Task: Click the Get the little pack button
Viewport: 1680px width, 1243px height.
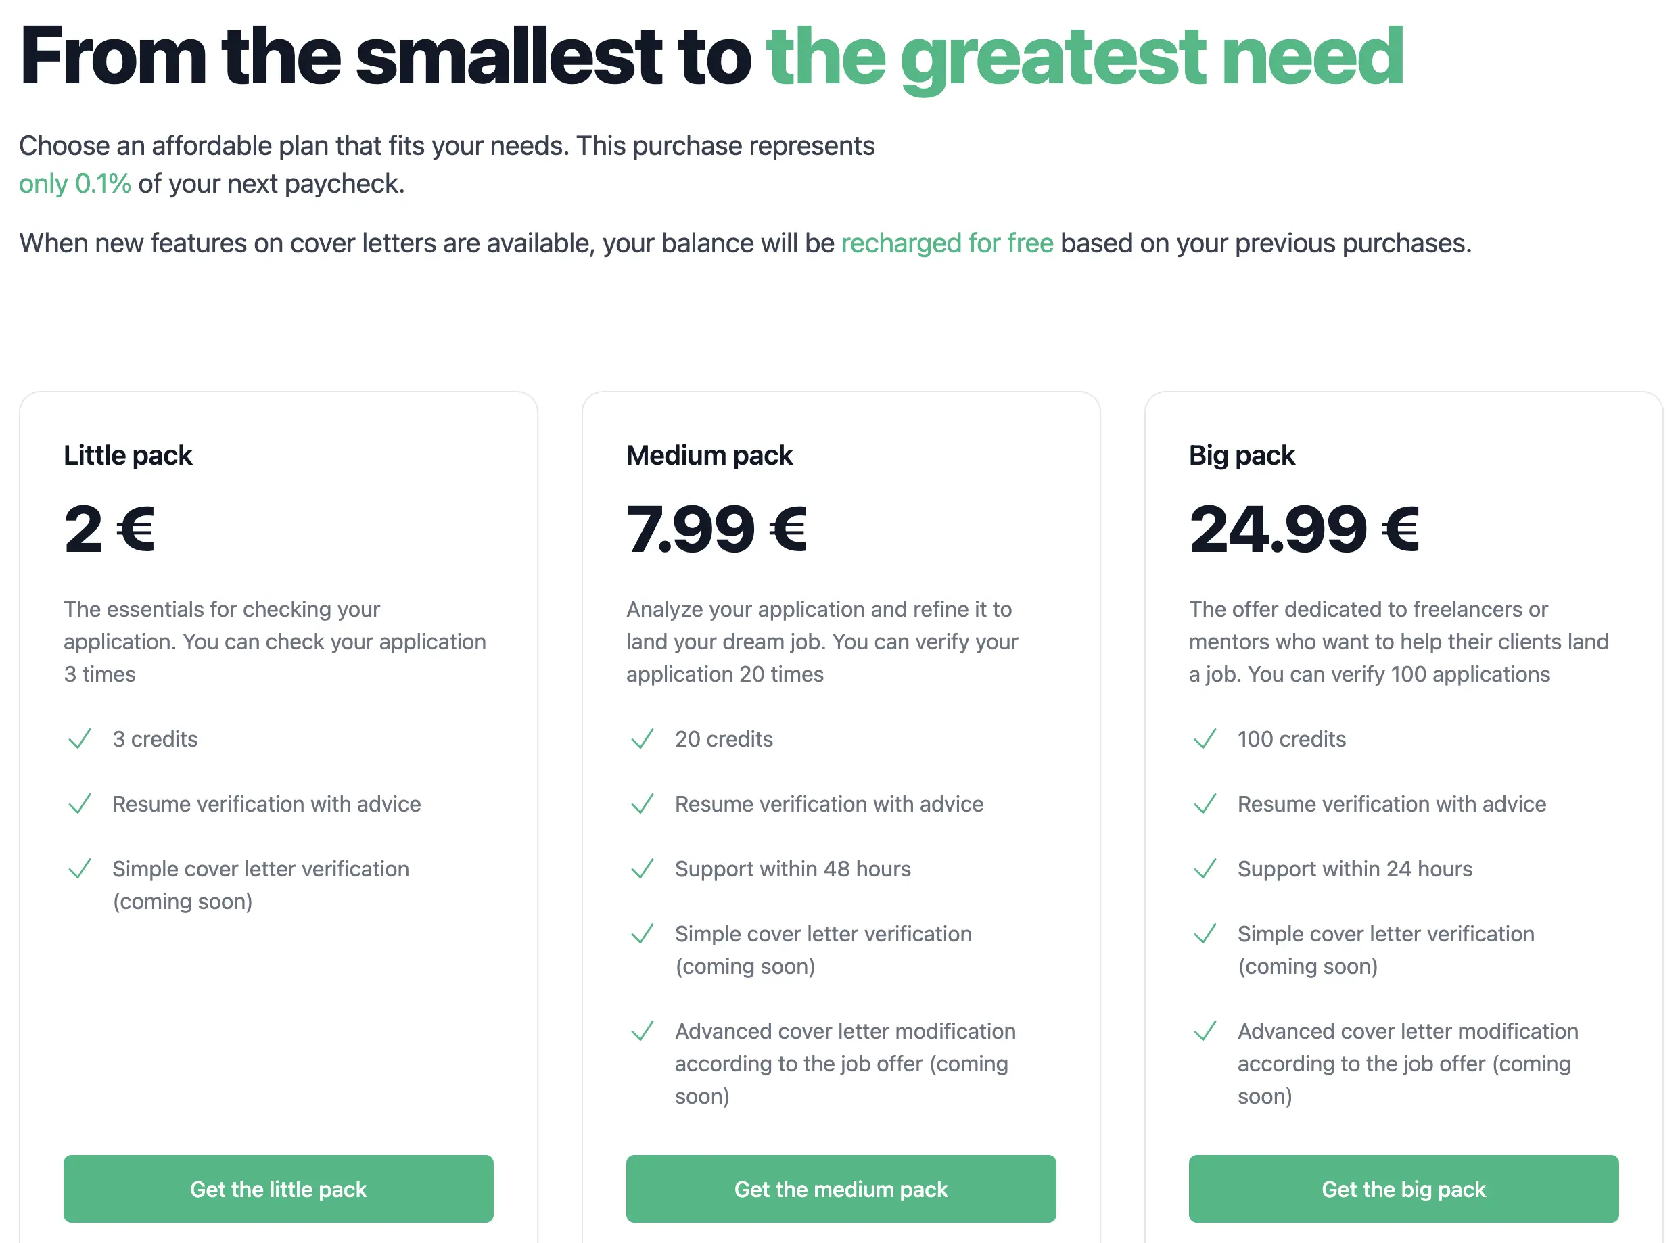Action: click(279, 1189)
